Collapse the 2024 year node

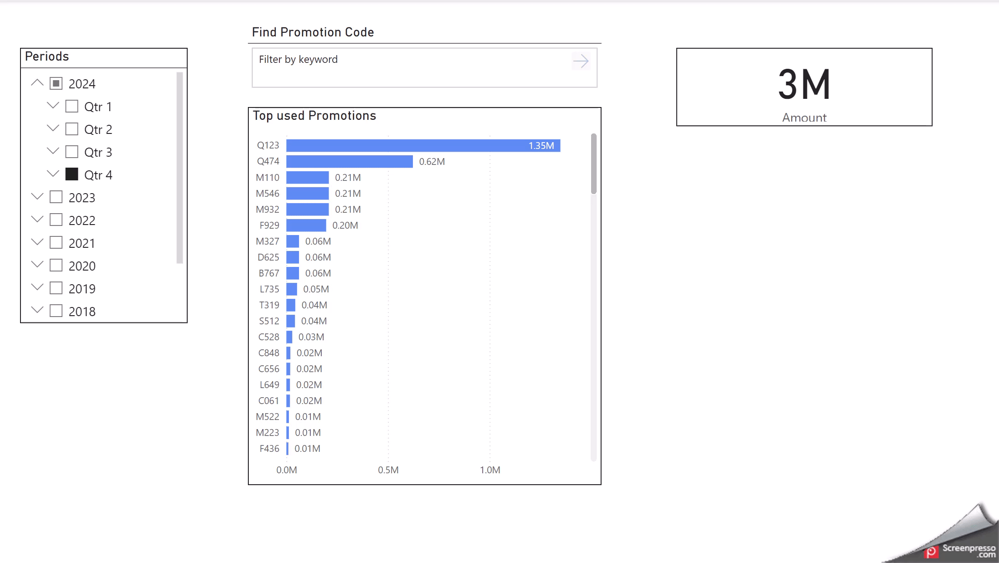click(37, 83)
